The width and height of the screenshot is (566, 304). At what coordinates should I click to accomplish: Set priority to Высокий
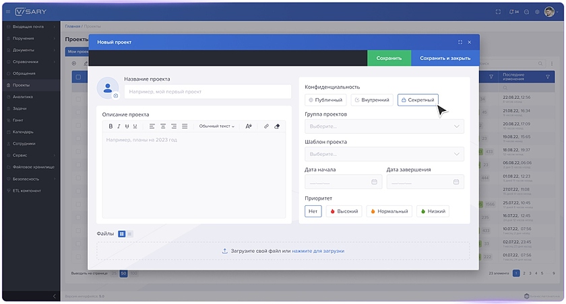[x=344, y=211]
